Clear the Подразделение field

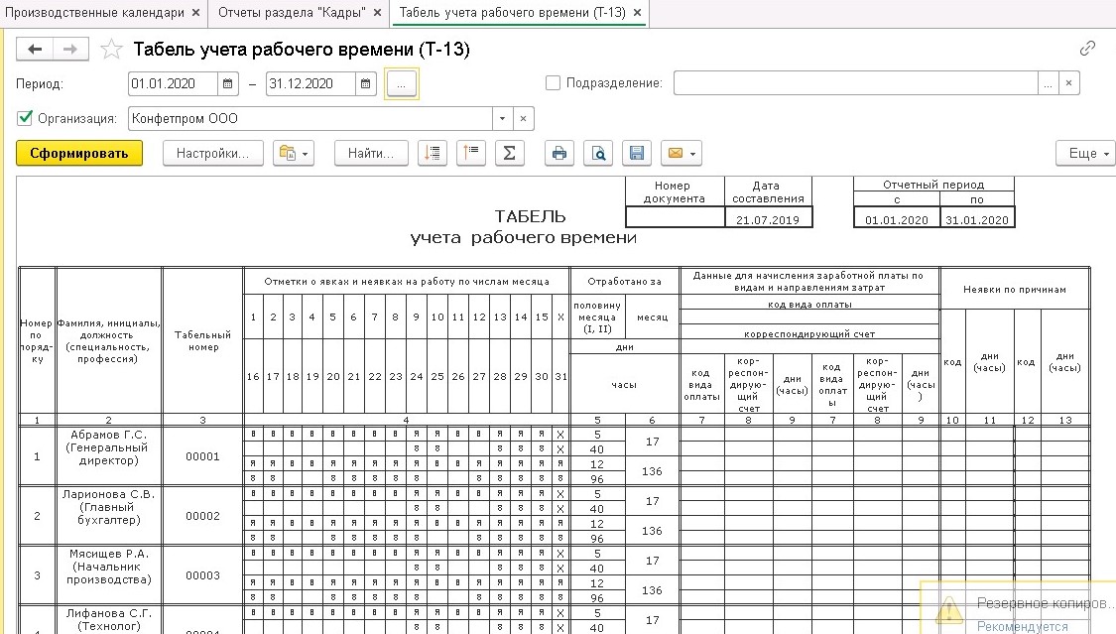(1068, 83)
